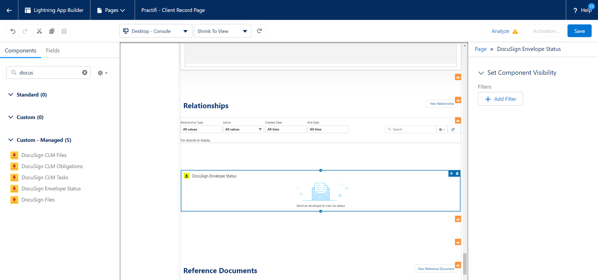Click visibility eye above Relationships heading
This screenshot has width=598, height=280.
pyautogui.click(x=458, y=77)
